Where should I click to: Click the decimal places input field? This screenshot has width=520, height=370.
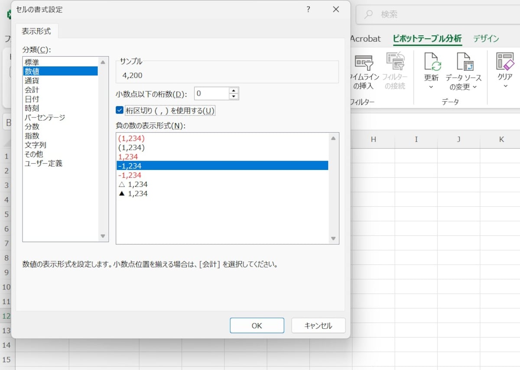click(211, 93)
